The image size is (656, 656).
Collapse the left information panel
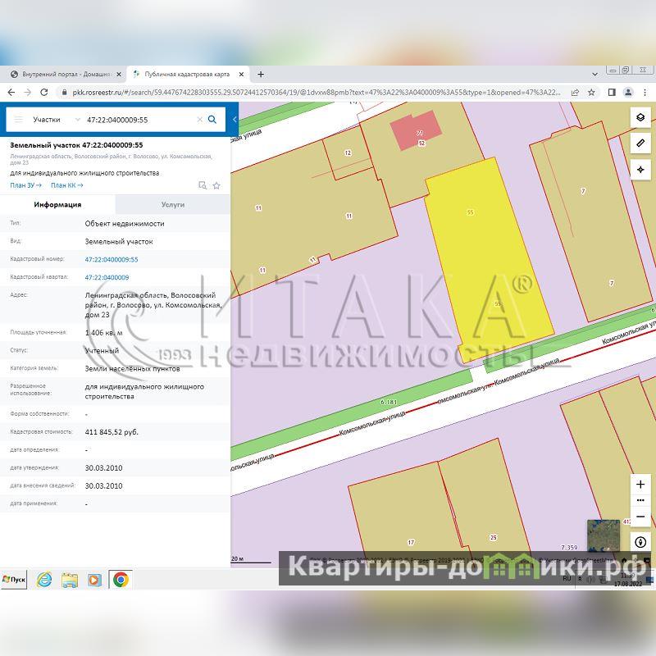coord(235,120)
